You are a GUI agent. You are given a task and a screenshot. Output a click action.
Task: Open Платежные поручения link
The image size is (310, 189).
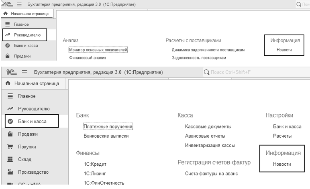pos(108,126)
